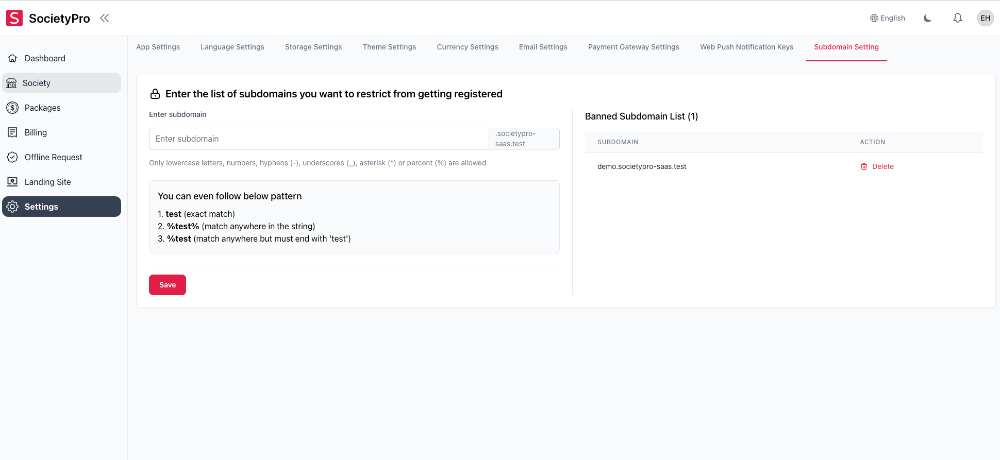
Task: Switch to the App Settings tab
Action: coord(158,47)
